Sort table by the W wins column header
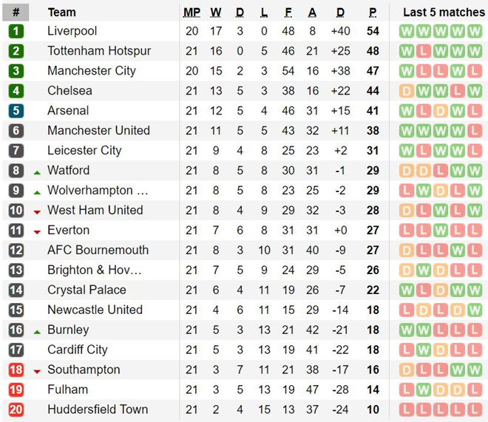488x422 pixels. tap(216, 13)
